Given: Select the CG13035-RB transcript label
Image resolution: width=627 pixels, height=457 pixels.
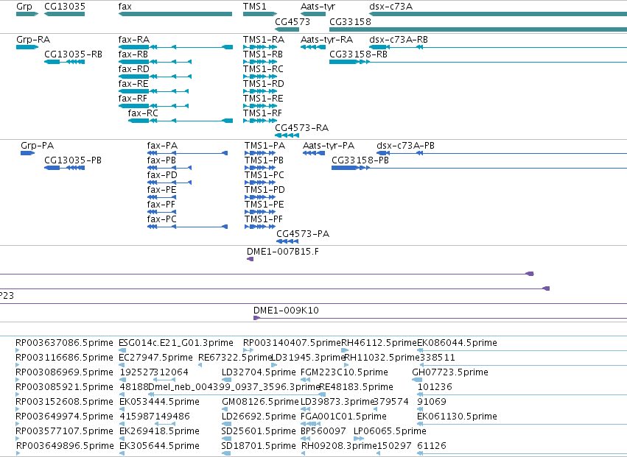Looking at the screenshot, I should pyautogui.click(x=73, y=54).
